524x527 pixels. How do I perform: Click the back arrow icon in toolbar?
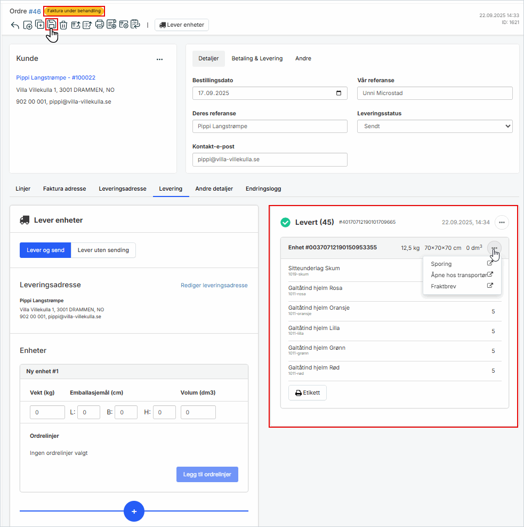tap(15, 25)
